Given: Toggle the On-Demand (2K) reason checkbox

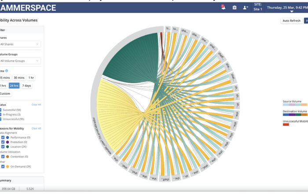Looking at the screenshot, I should (3, 167).
